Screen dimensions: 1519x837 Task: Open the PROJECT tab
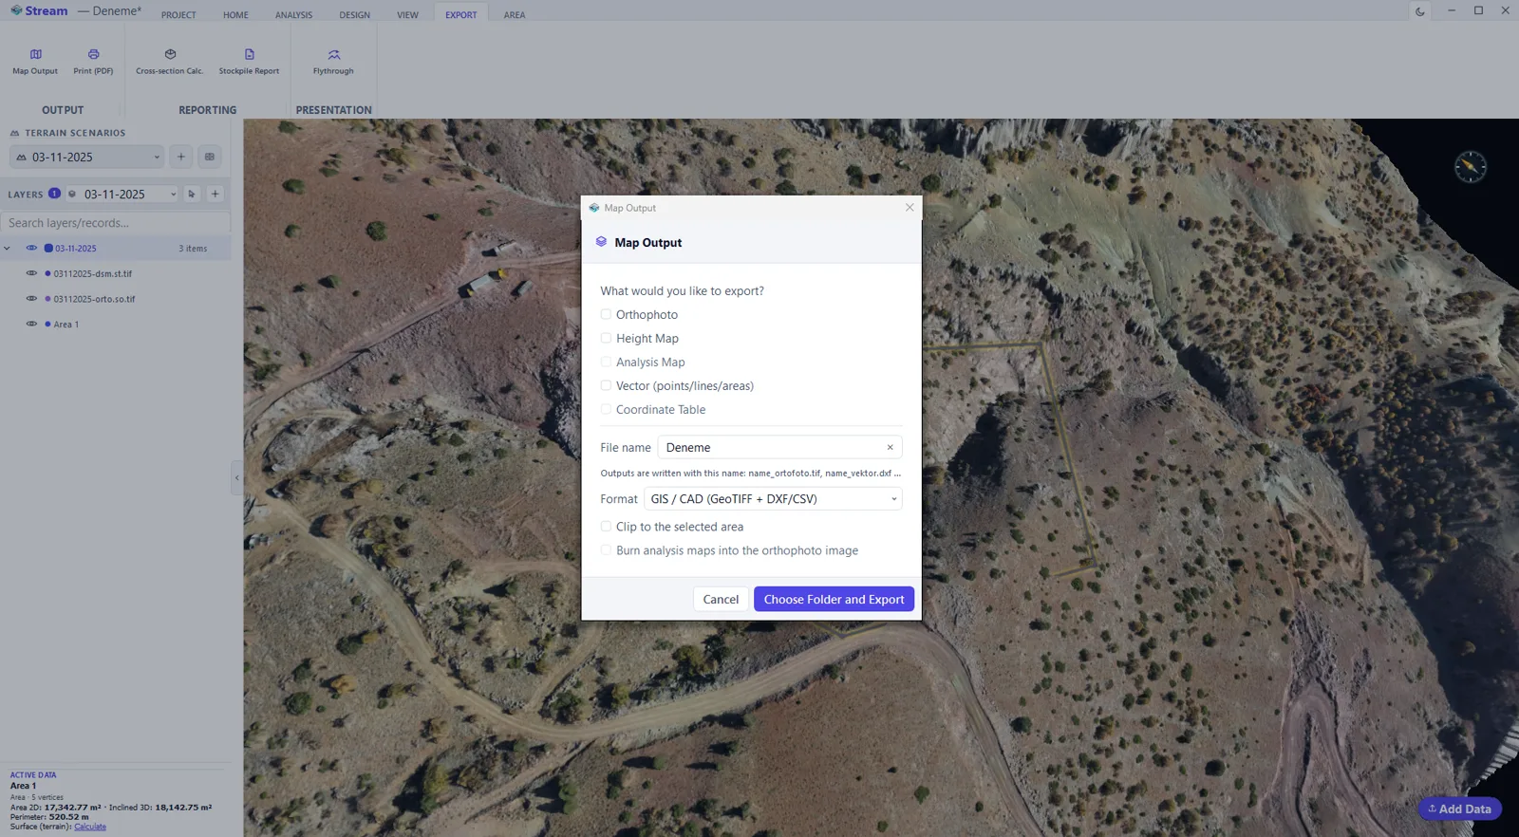coord(178,15)
